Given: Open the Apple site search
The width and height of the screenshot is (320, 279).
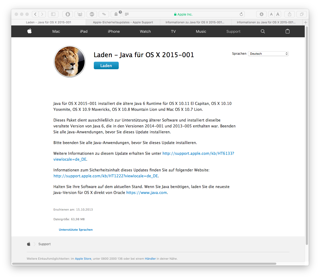Looking at the screenshot, I should 263,31.
